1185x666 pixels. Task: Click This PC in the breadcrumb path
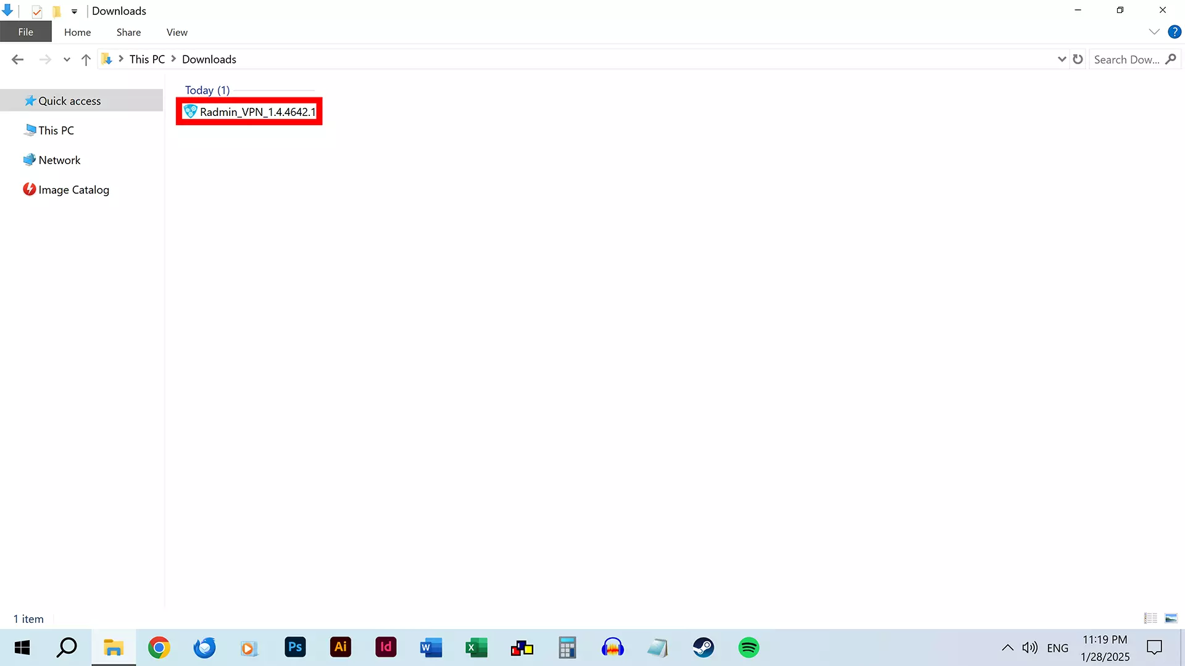coord(147,59)
